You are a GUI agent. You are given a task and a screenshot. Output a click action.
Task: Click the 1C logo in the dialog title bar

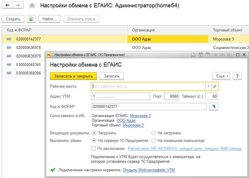(x=49, y=55)
